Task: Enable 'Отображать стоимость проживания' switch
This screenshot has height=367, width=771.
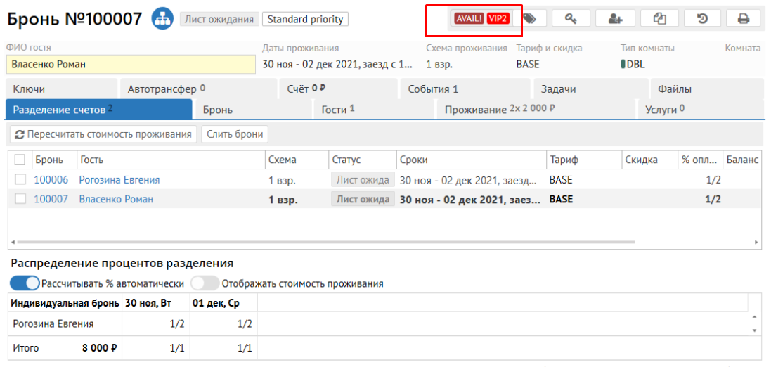Action: [205, 283]
